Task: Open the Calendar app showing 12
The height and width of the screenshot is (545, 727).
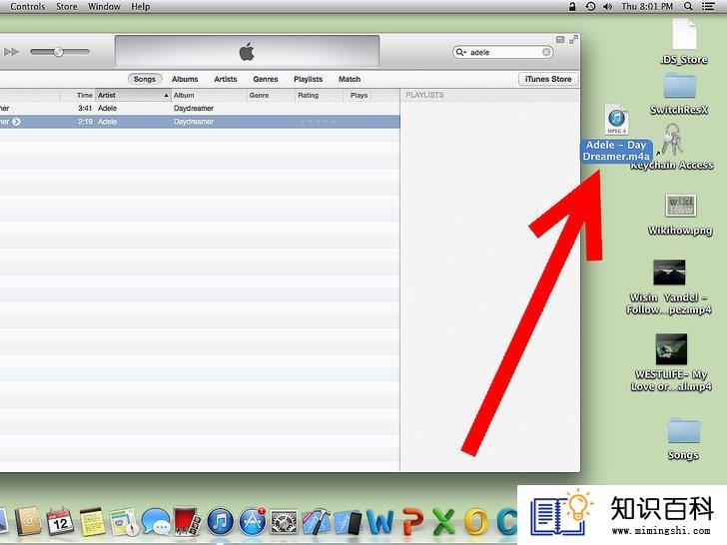Action: (x=60, y=522)
